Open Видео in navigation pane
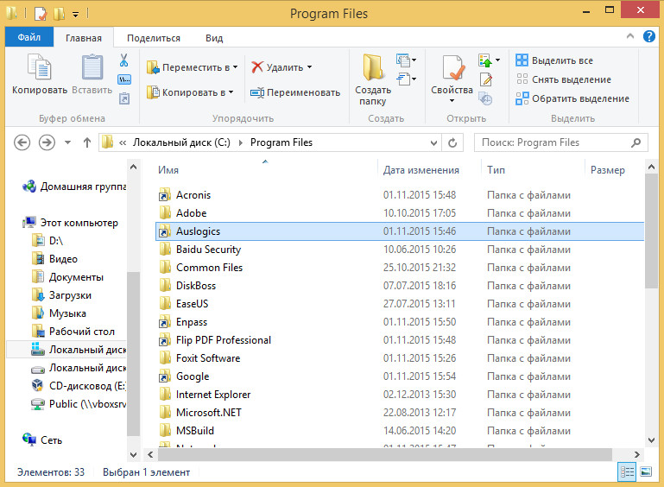Image resolution: width=664 pixels, height=487 pixels. [54, 259]
